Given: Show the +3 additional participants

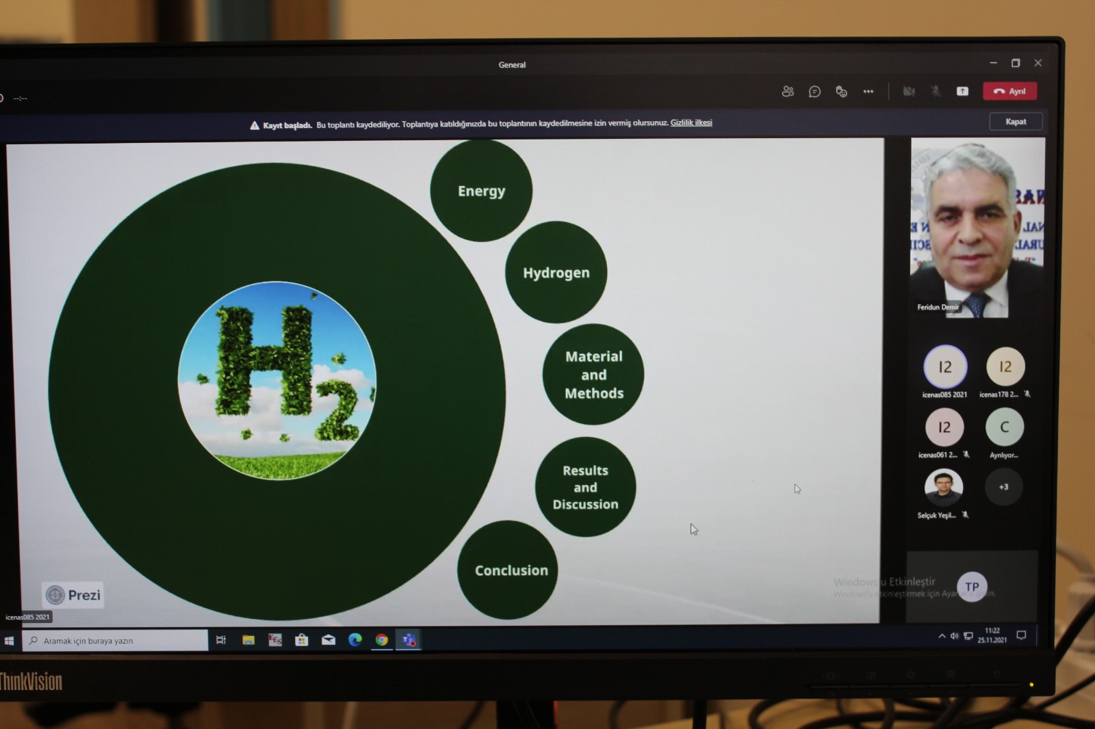Looking at the screenshot, I should pyautogui.click(x=1003, y=487).
